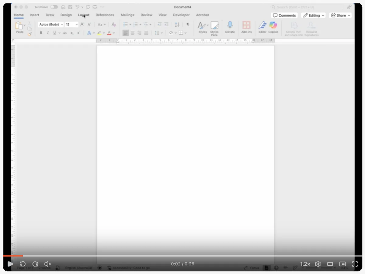Apply highlighting with the text highlight tool
365x274 pixels.
100,33
